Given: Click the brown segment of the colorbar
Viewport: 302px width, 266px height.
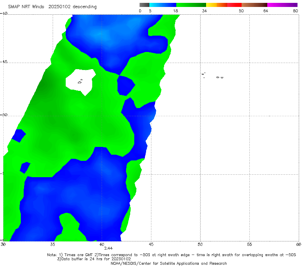Looking at the screenshot, I should point(254,5).
